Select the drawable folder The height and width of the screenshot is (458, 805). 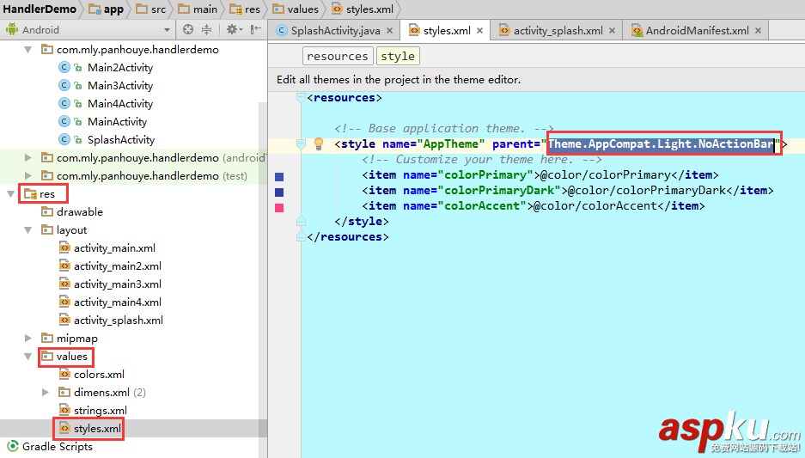coord(80,212)
